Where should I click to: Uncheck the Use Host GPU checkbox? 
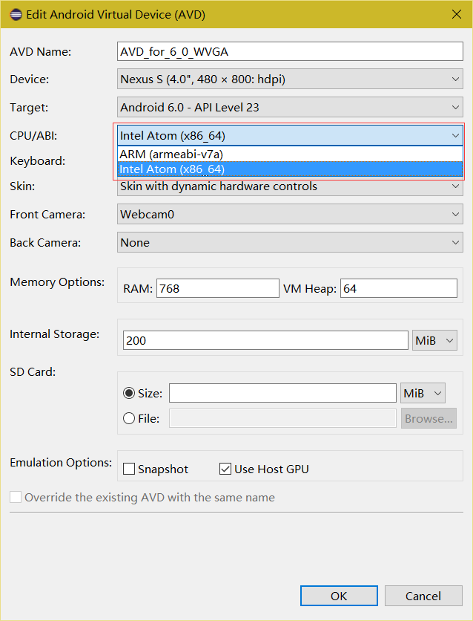point(225,469)
